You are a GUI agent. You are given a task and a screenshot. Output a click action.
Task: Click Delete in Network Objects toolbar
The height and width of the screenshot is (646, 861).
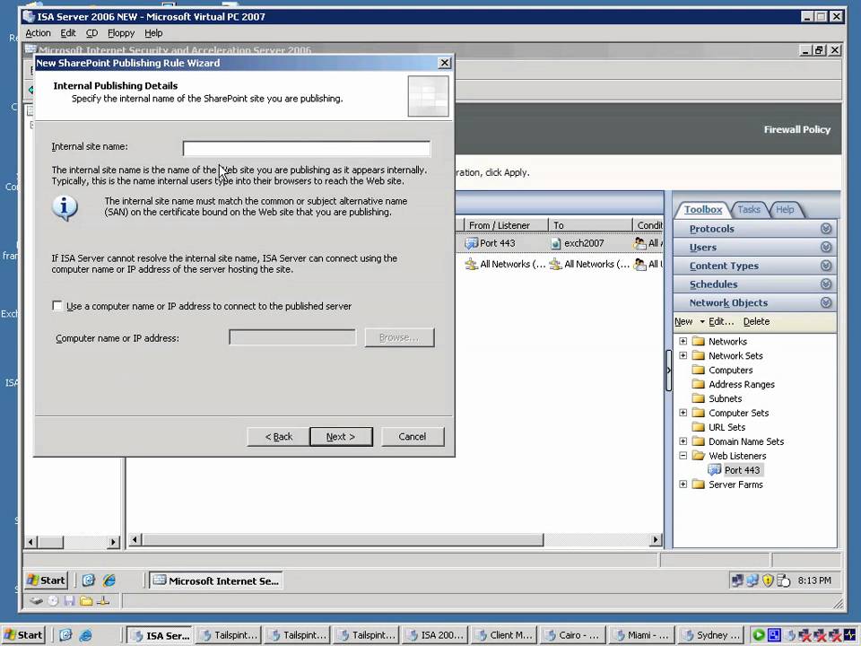(x=756, y=322)
